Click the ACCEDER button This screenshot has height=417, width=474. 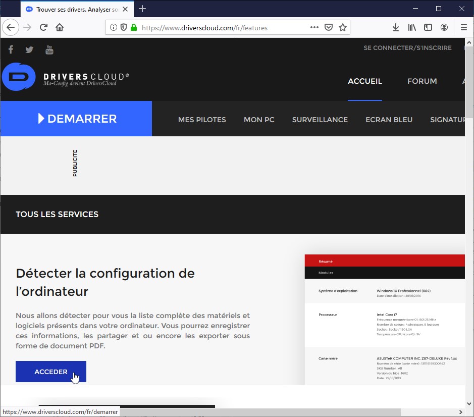coord(51,372)
